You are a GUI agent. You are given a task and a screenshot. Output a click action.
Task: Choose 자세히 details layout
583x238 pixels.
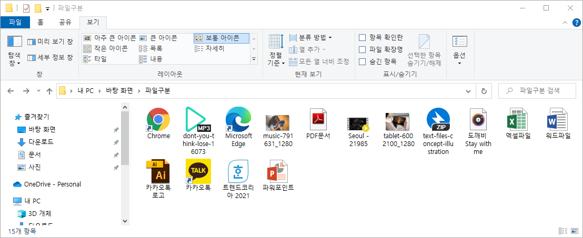tap(210, 48)
